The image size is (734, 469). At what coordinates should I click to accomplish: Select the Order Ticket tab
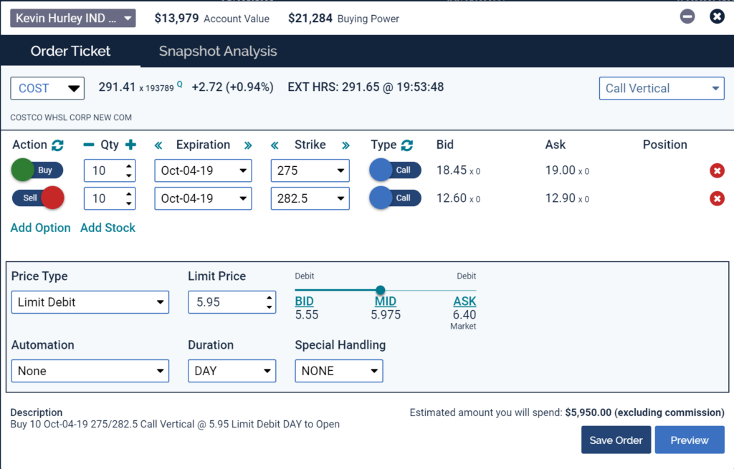[70, 52]
